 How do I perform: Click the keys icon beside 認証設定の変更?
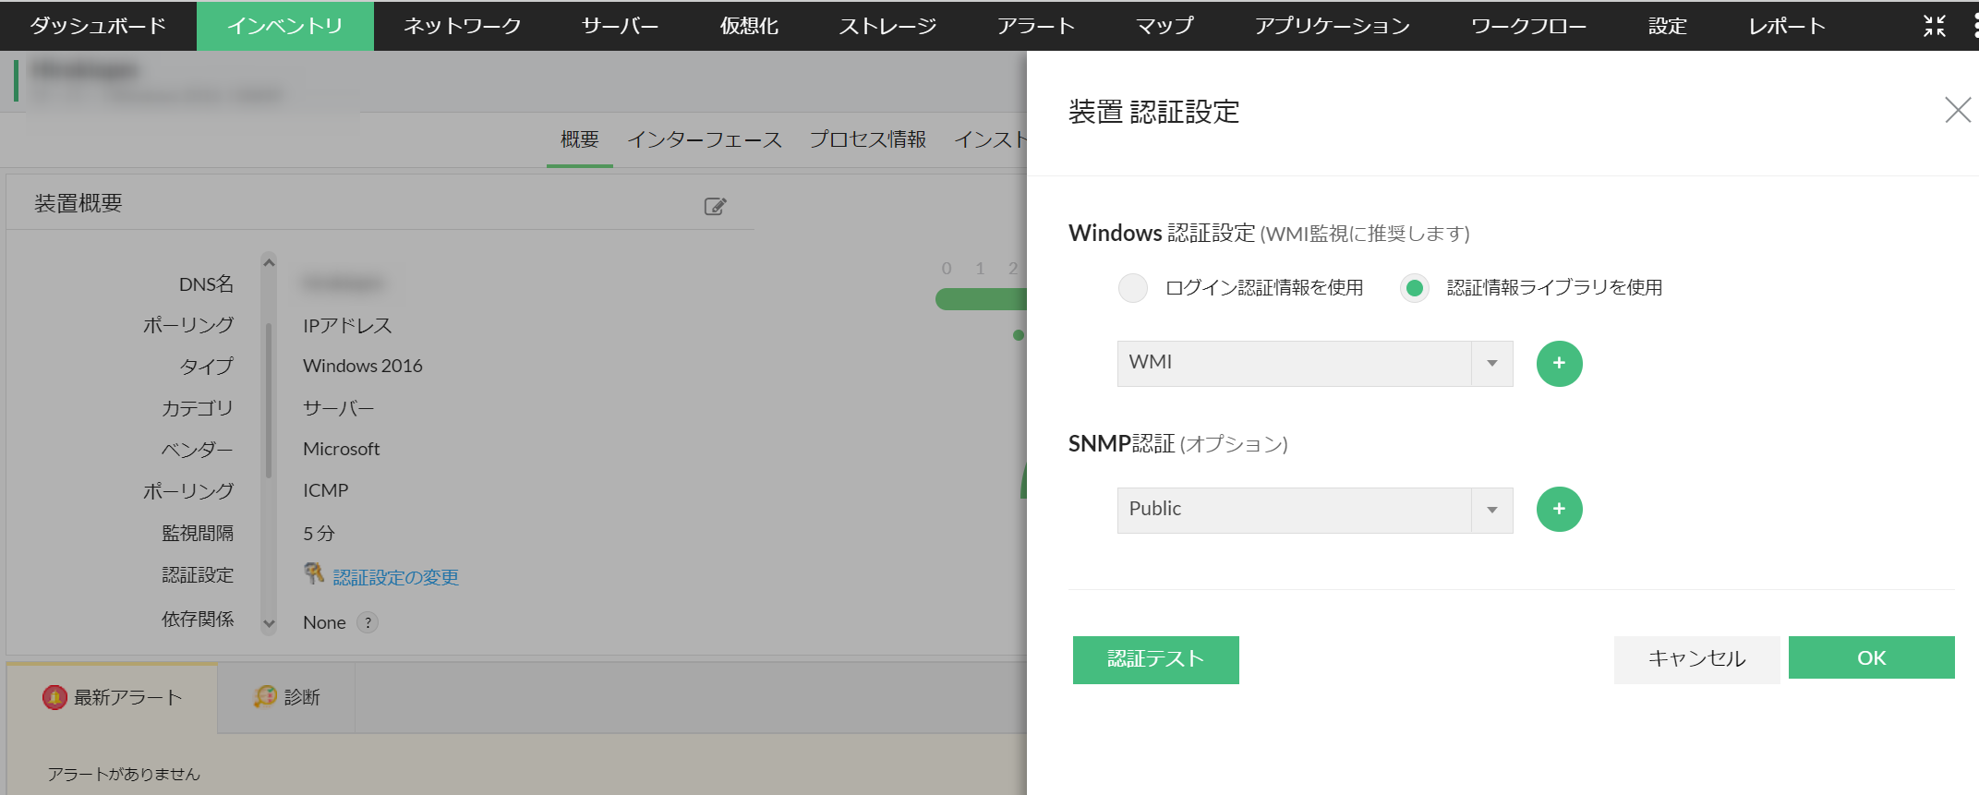click(314, 574)
